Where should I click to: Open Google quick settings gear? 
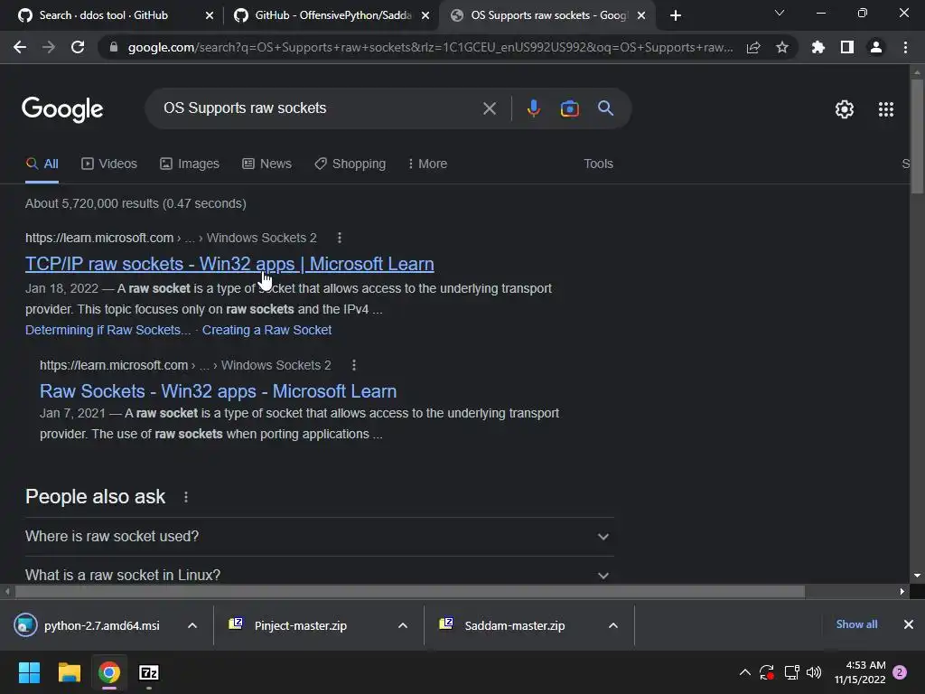point(845,109)
